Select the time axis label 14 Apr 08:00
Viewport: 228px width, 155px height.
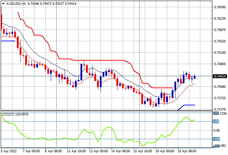121,151
